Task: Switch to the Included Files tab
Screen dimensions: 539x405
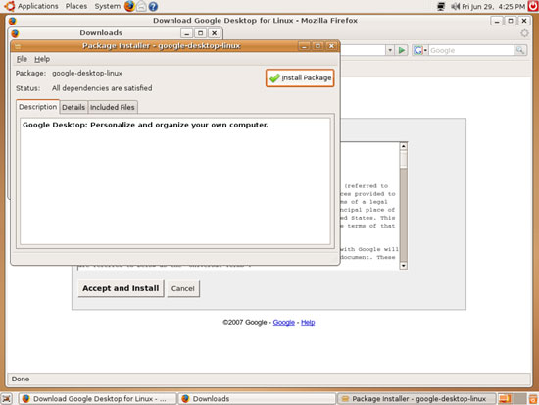Action: coord(113,107)
